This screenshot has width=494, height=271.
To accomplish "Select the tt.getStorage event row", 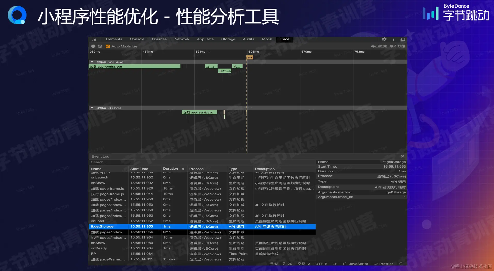I will [202, 227].
